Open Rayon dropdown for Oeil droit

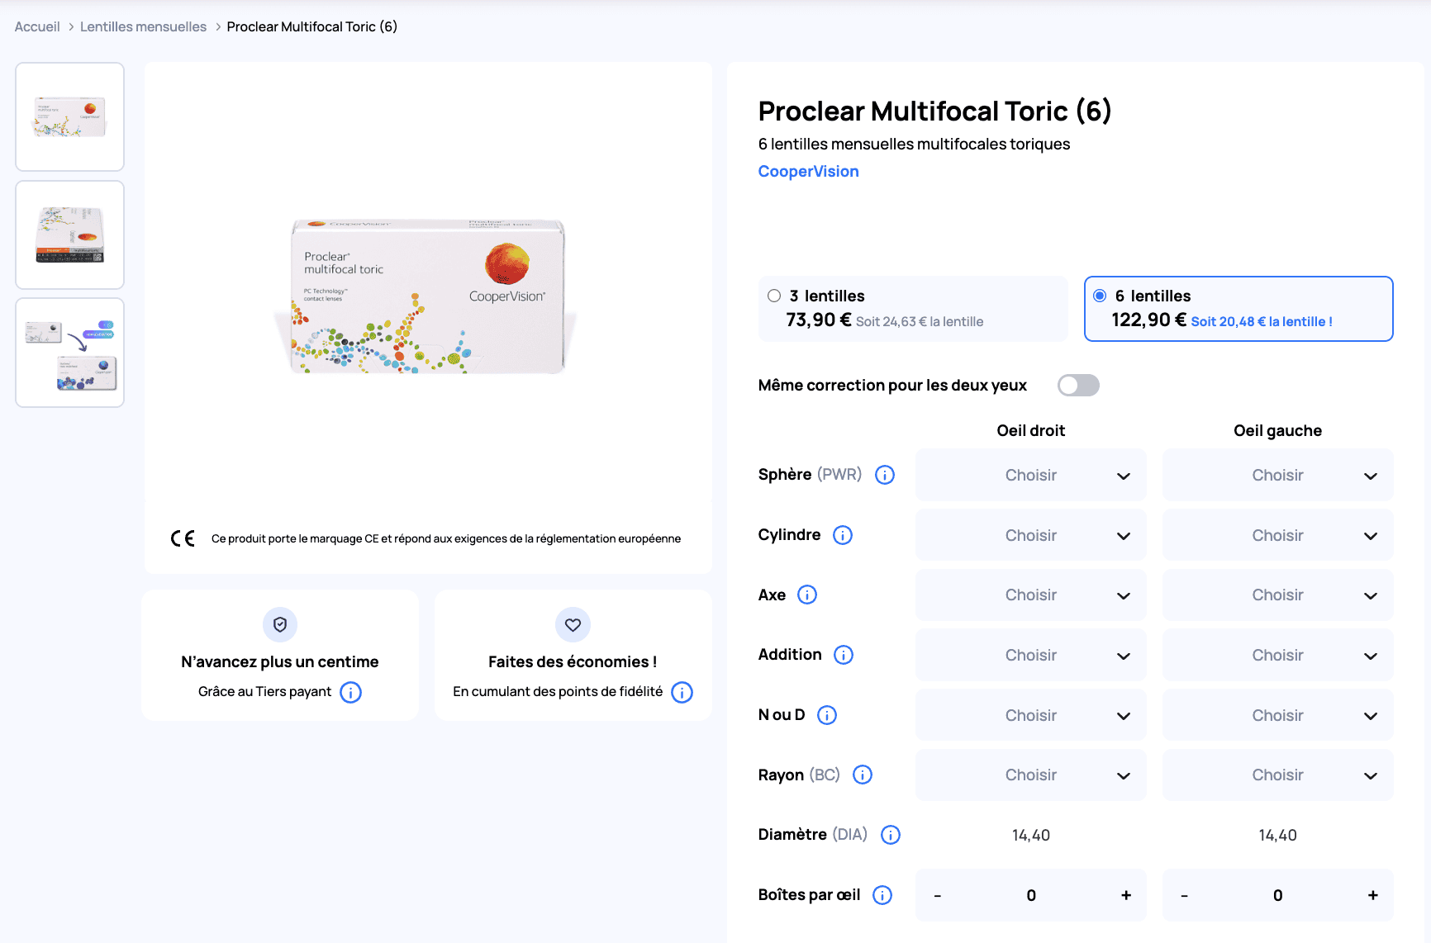[1031, 775]
